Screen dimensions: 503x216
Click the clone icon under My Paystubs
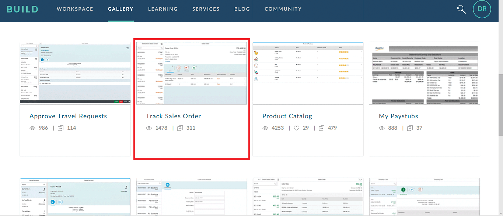410,128
